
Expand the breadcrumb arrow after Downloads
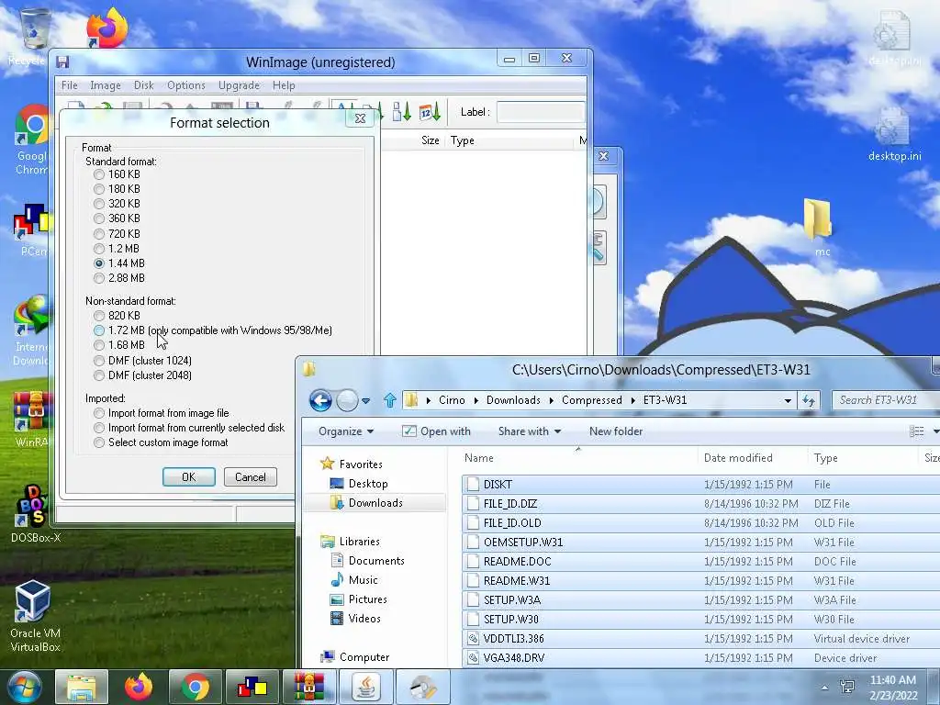(551, 400)
